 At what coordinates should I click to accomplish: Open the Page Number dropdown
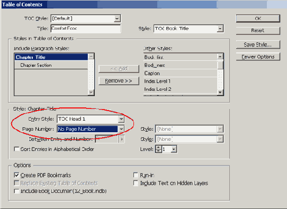[121, 129]
